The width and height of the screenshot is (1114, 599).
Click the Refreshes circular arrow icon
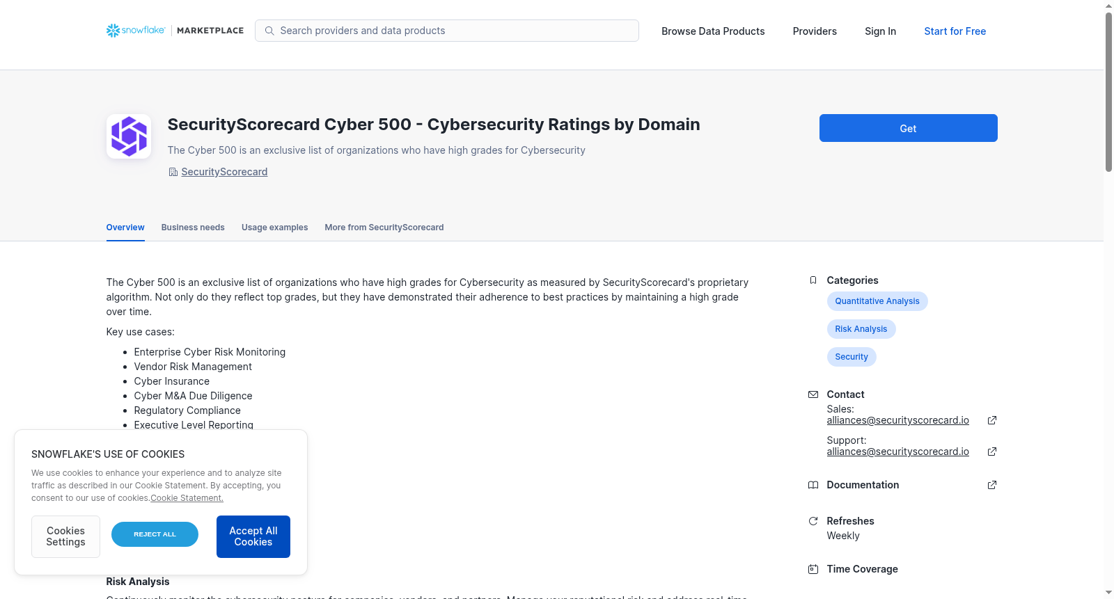pos(813,521)
